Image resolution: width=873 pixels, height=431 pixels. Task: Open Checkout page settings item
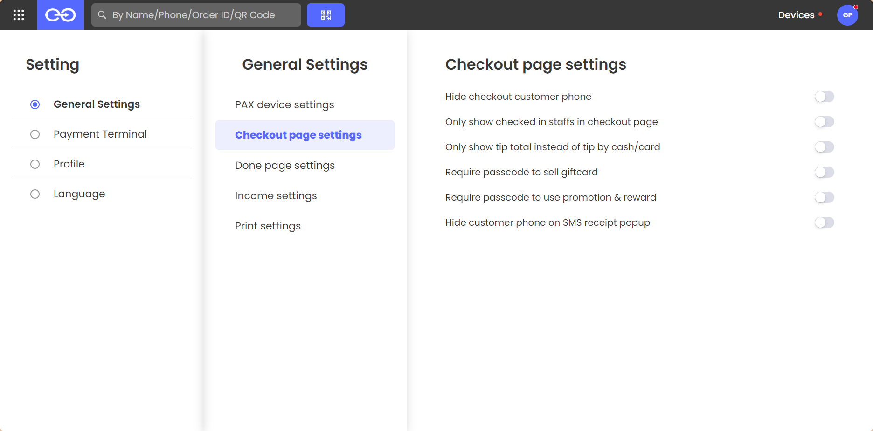click(x=305, y=135)
